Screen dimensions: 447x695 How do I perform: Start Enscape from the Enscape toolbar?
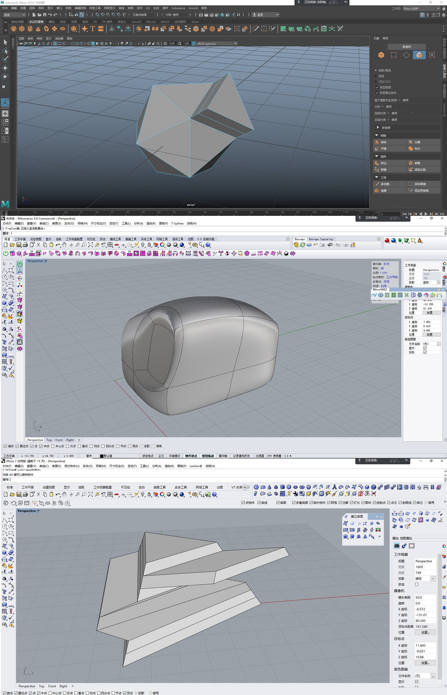click(296, 245)
